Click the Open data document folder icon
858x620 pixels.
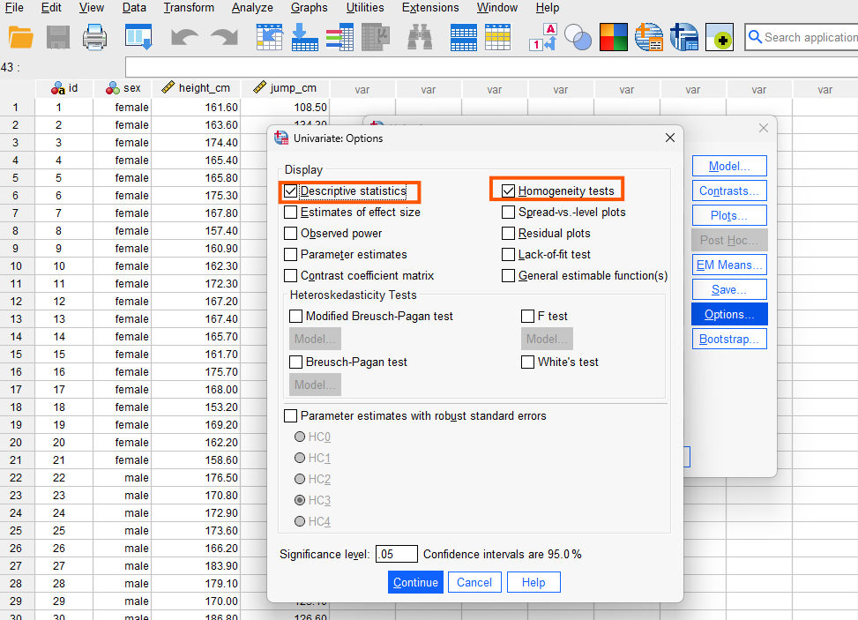(21, 37)
